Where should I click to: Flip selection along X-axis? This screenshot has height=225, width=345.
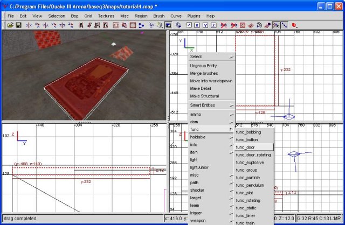tap(29, 25)
